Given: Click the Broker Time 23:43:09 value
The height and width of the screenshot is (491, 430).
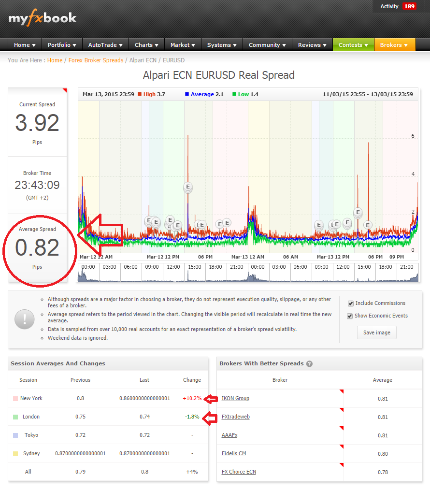Looking at the screenshot, I should [37, 185].
